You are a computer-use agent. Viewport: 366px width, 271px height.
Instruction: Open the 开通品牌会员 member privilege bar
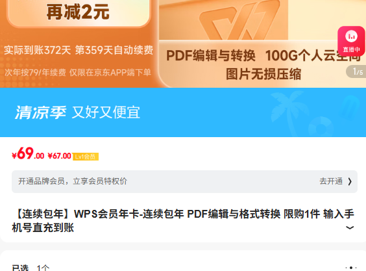click(x=184, y=182)
